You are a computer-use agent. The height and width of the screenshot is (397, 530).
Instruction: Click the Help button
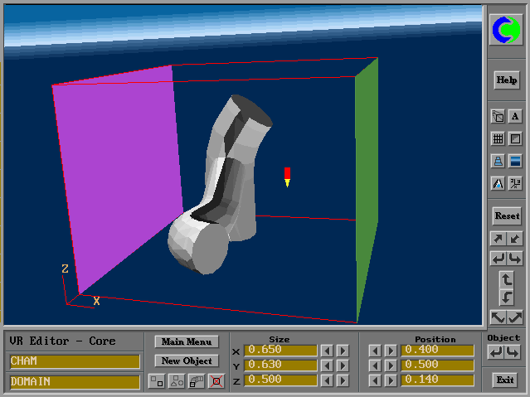point(507,80)
